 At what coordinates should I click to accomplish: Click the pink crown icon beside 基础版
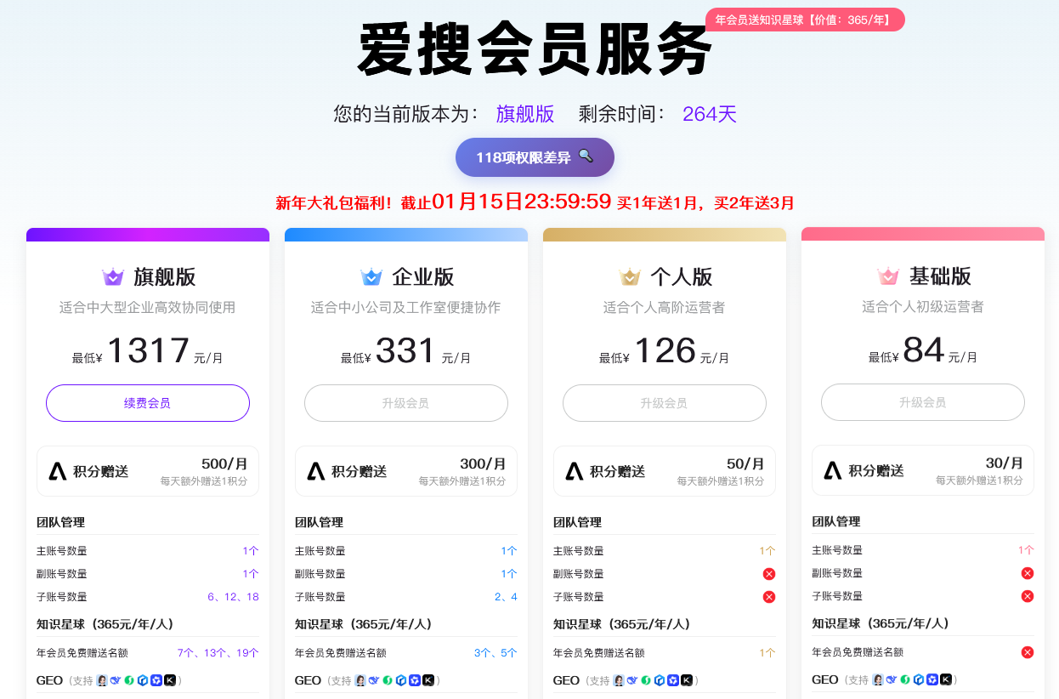click(x=888, y=276)
